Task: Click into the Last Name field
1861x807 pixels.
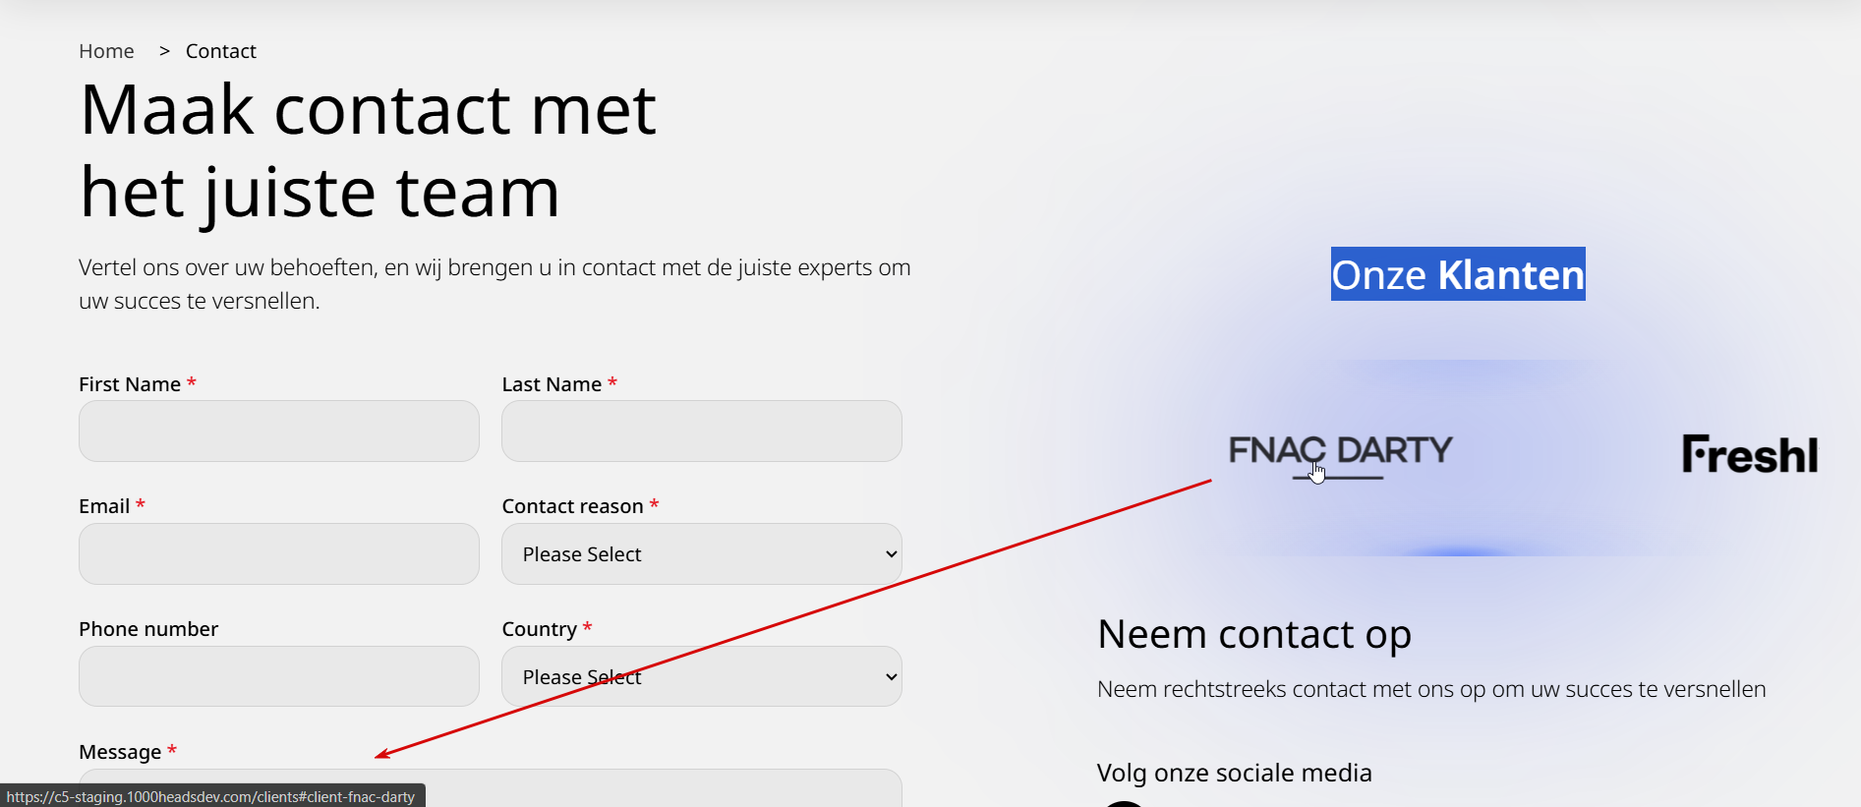Action: coord(701,432)
